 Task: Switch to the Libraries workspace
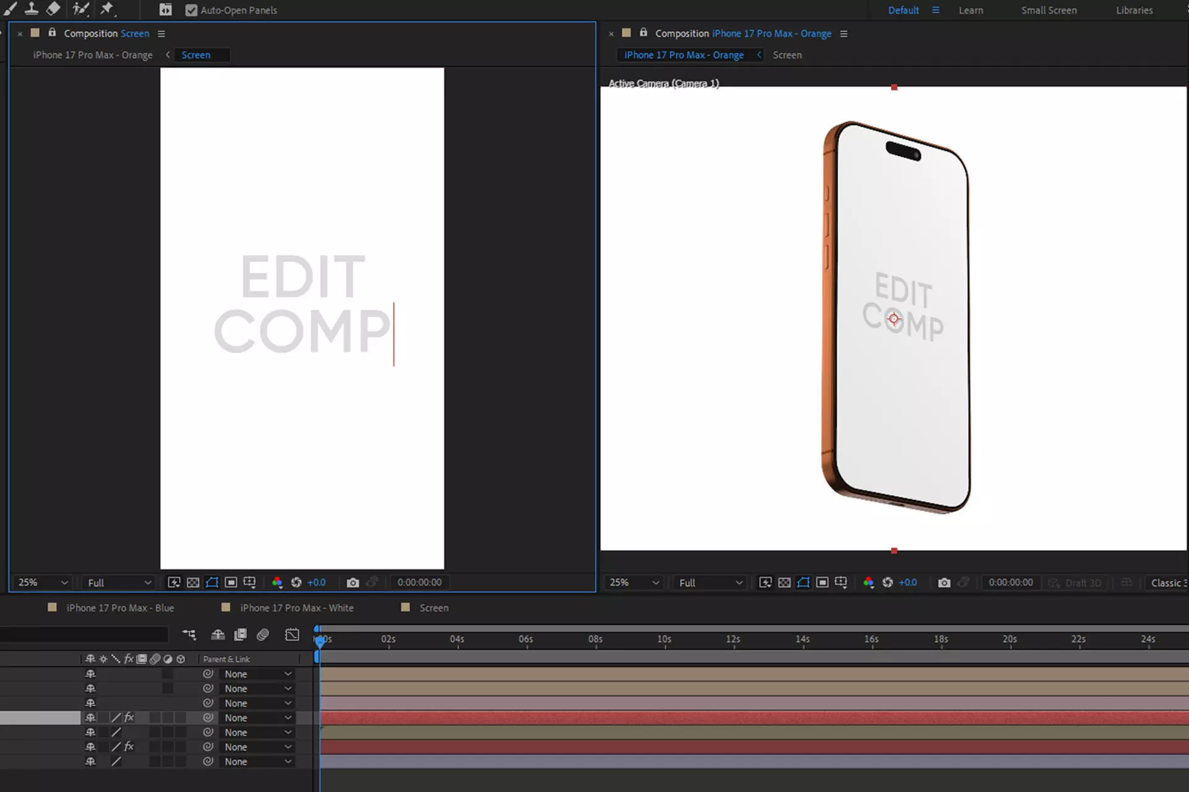[x=1134, y=10]
